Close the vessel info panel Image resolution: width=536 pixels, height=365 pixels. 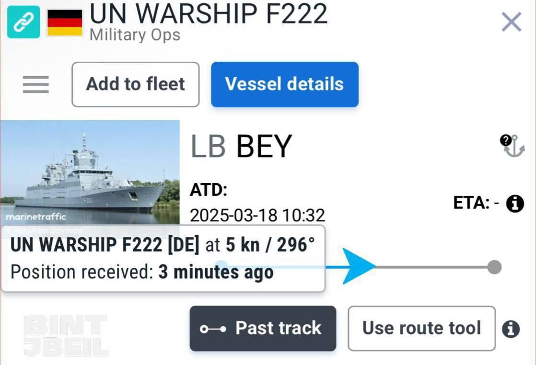tap(511, 22)
